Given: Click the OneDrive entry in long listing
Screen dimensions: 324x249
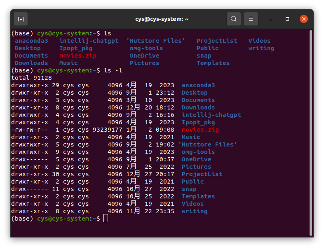Looking at the screenshot, I should pos(196,159).
